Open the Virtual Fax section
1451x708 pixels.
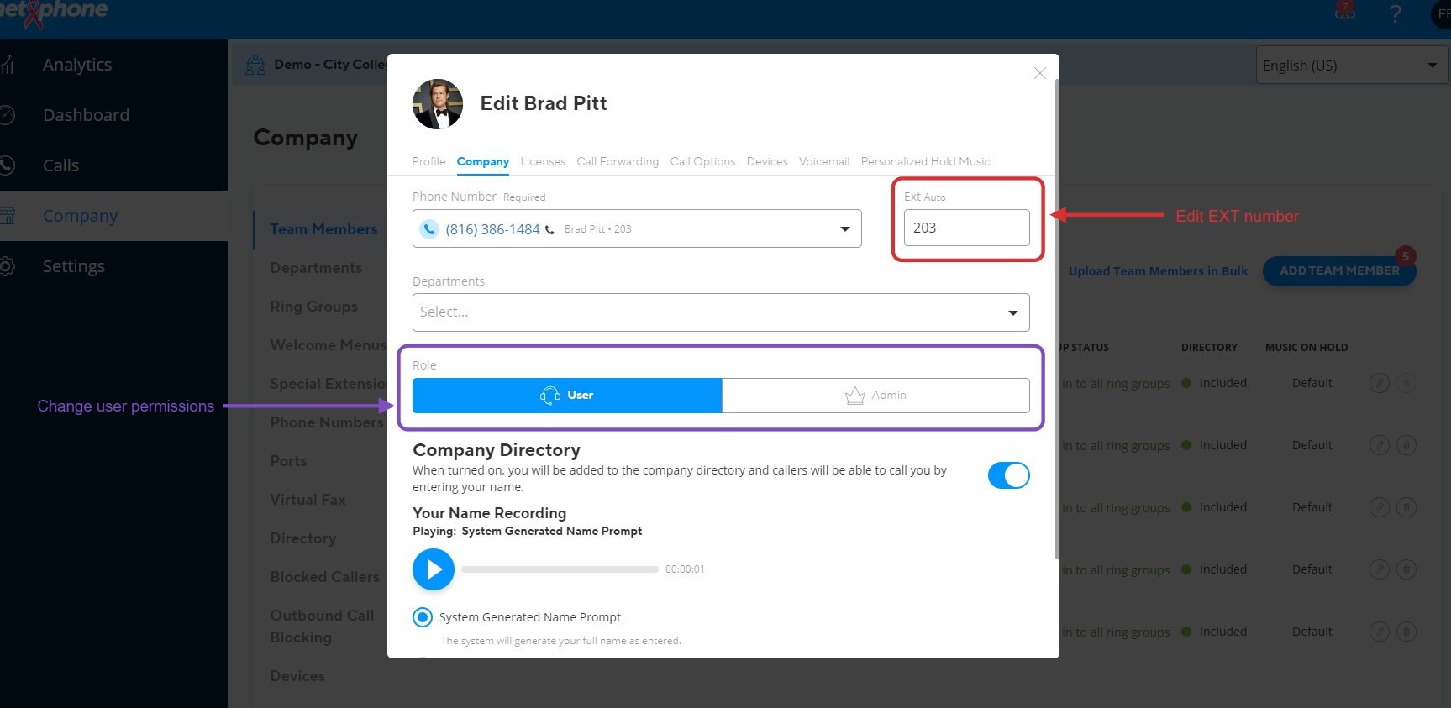coord(308,500)
